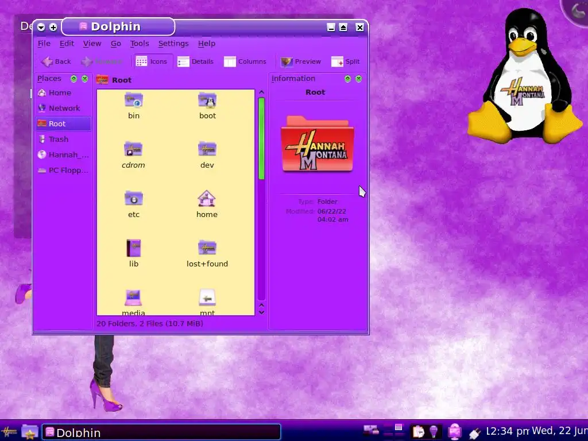Split the Dolphin view
Image resolution: width=588 pixels, height=441 pixels.
click(x=345, y=61)
